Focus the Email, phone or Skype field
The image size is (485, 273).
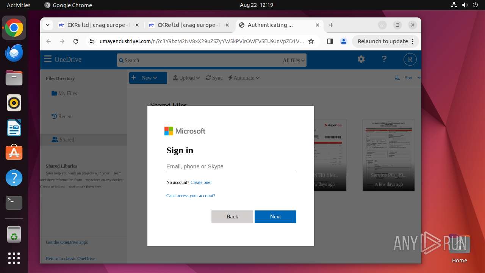click(x=231, y=166)
